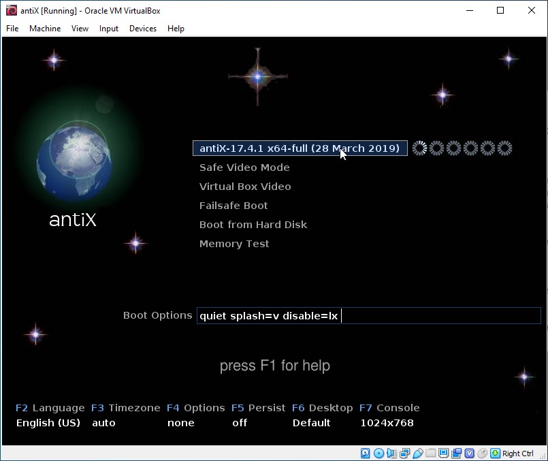This screenshot has height=461, width=548.
Task: Choose Safe Video Mode boot entry
Action: coord(244,168)
